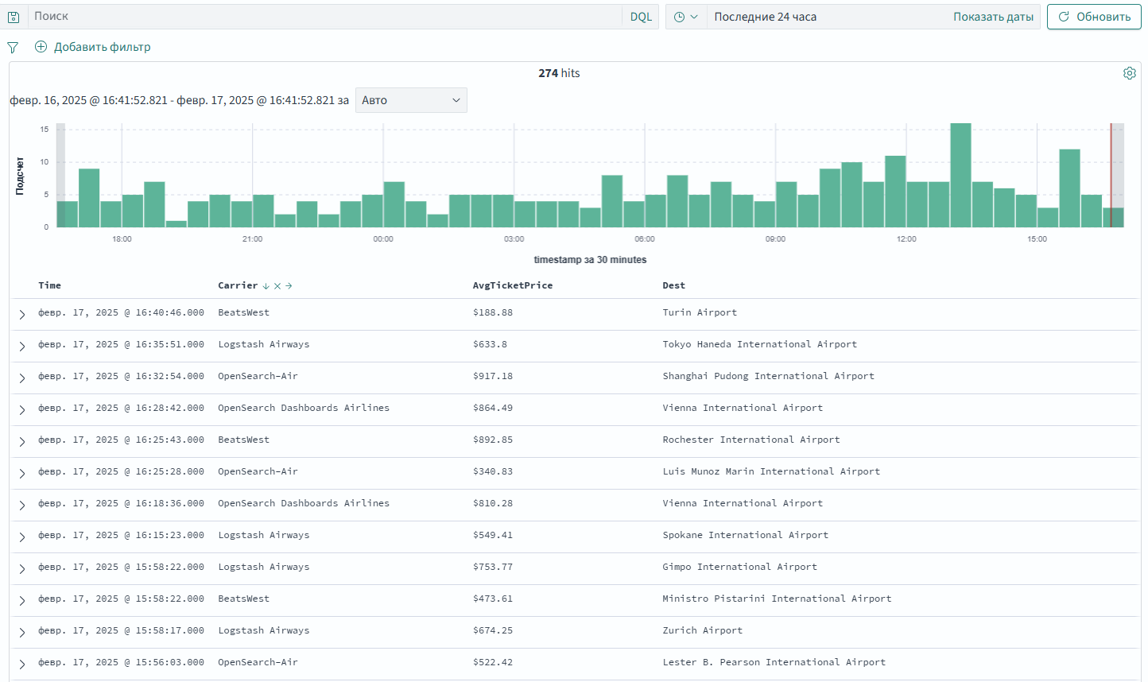Remove the Carrier column with X icon

[277, 286]
